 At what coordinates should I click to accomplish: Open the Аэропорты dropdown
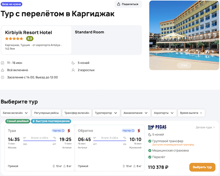click(x=164, y=113)
